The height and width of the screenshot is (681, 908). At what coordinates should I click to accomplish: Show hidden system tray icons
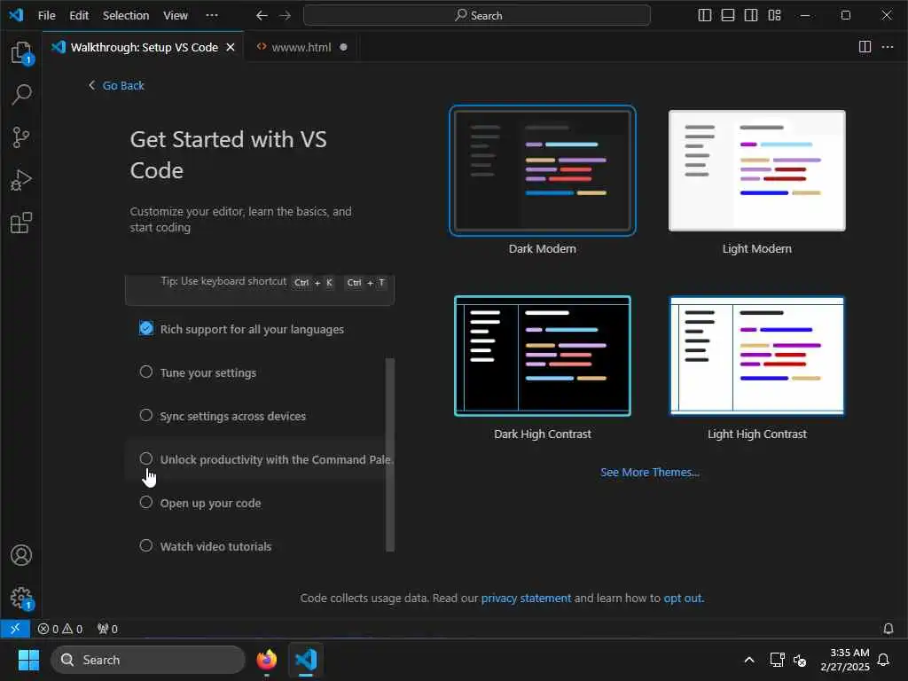(x=748, y=660)
